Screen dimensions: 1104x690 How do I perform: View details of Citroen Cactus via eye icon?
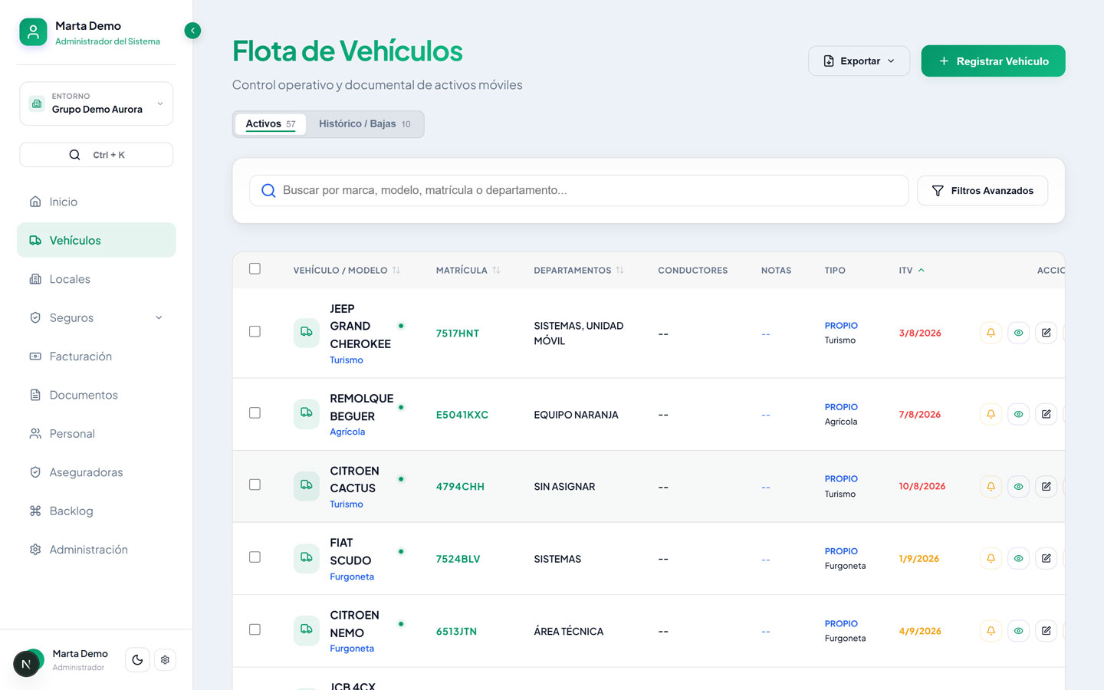1018,486
